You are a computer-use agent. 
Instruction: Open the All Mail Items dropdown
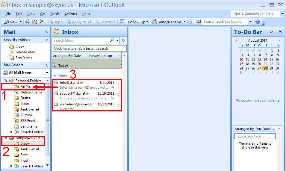click(47, 73)
